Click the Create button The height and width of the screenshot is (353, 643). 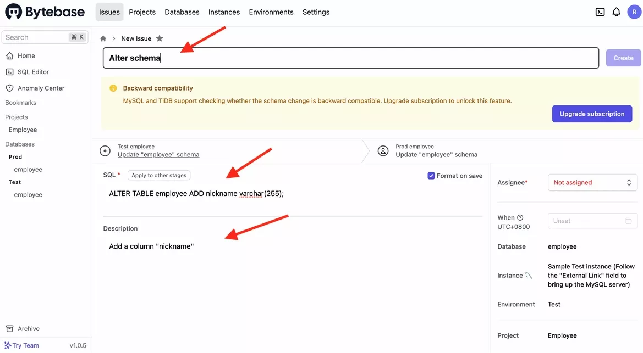pyautogui.click(x=623, y=58)
